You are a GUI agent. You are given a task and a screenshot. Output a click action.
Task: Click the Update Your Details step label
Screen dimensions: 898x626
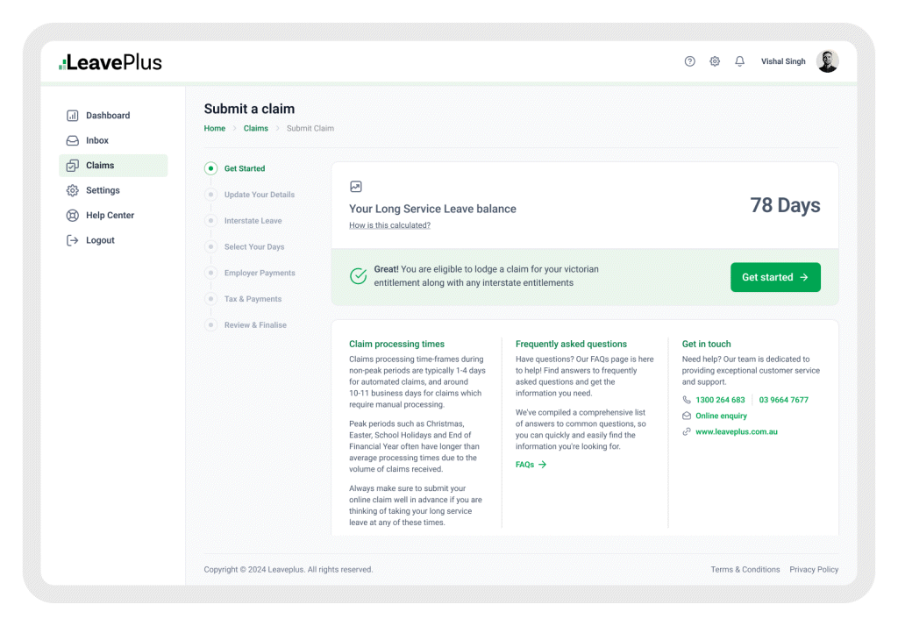260,195
